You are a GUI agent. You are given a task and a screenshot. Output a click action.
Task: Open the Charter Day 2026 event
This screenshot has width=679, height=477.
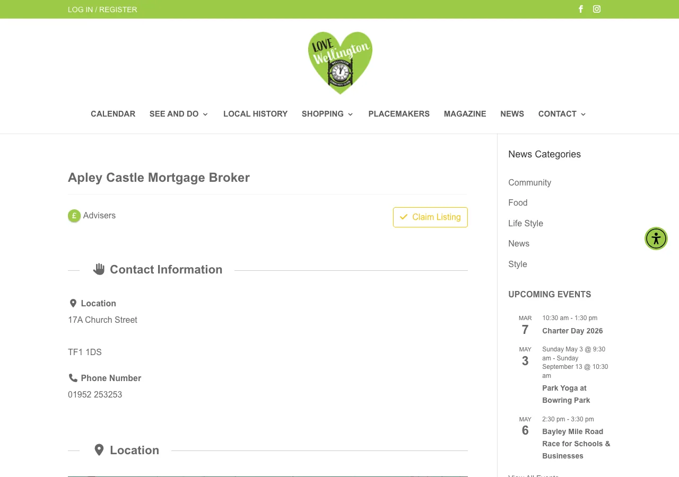[x=572, y=331]
